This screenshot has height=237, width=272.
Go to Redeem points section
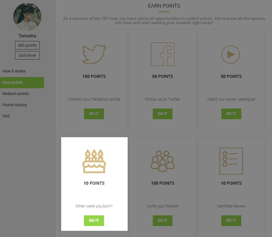pyautogui.click(x=16, y=94)
